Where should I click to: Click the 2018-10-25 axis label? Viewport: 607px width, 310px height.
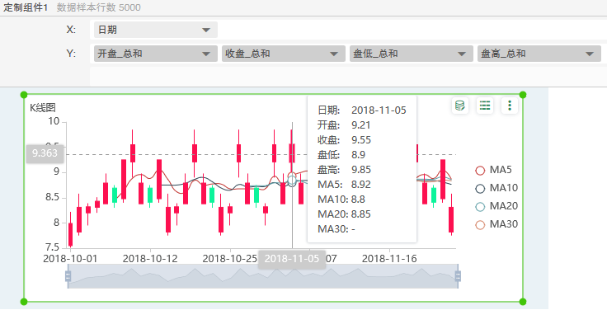click(229, 259)
